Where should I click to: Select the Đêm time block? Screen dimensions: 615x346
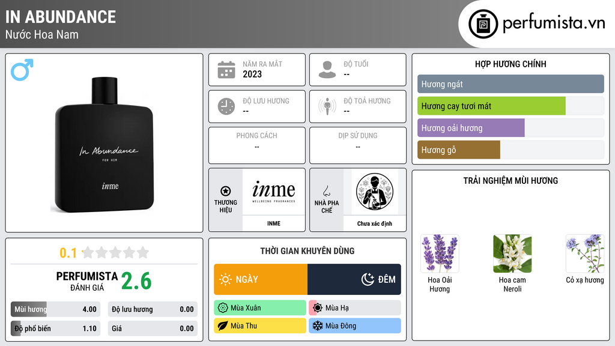(354, 279)
